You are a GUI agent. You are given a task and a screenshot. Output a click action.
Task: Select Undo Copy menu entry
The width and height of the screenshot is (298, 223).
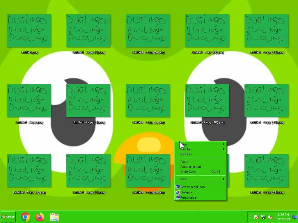pos(201,172)
